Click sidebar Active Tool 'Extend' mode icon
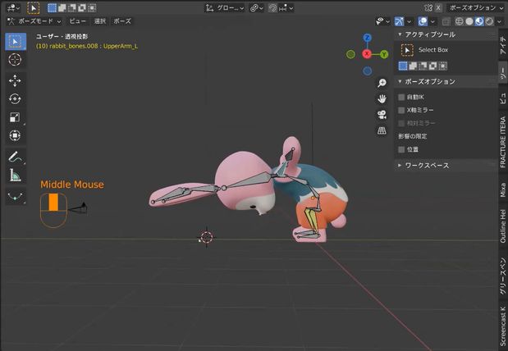Image resolution: width=508 pixels, height=351 pixels. click(413, 66)
